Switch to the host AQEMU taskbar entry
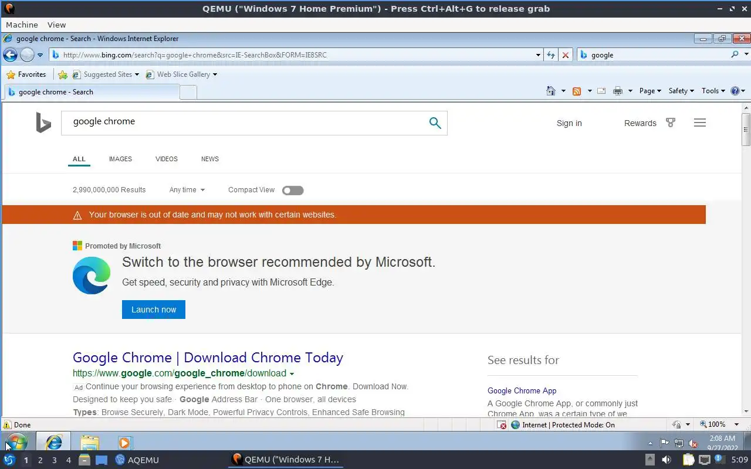This screenshot has height=469, width=751. (137, 460)
